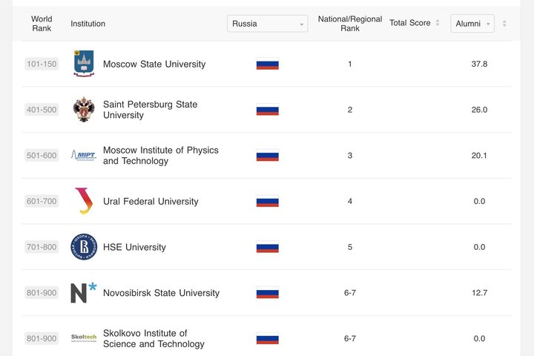Click Saint Petersburg State University crest
Viewport: 534px width, 356px height.
84,110
